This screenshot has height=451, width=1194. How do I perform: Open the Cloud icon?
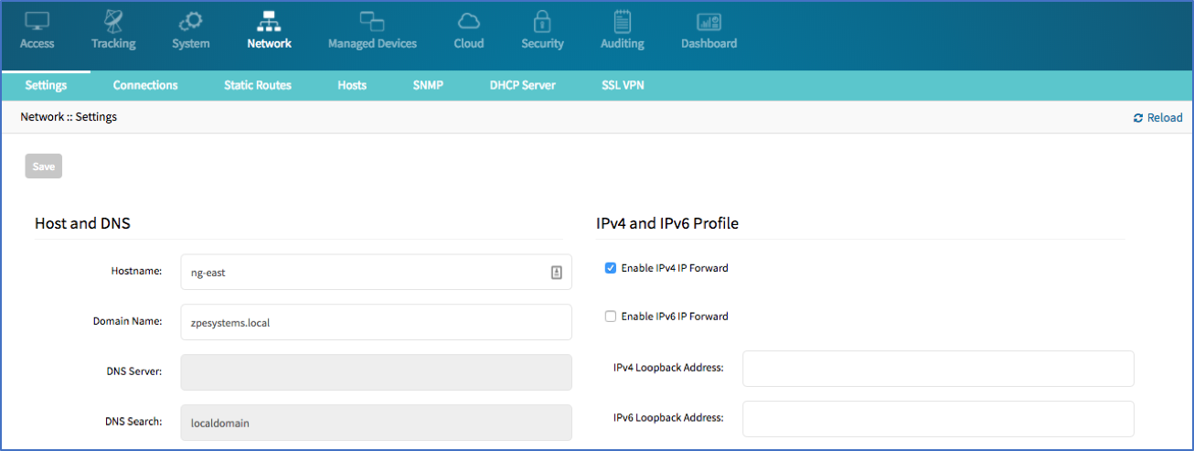pyautogui.click(x=468, y=21)
